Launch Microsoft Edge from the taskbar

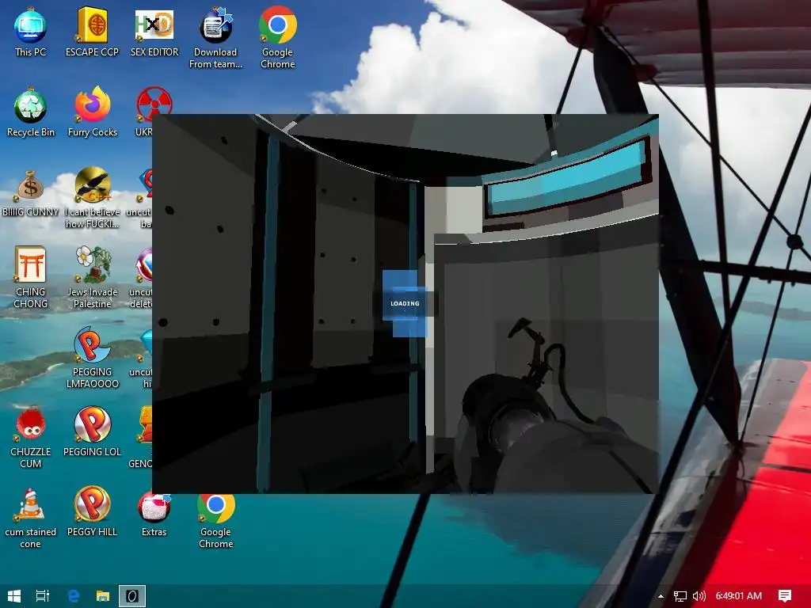coord(74,596)
